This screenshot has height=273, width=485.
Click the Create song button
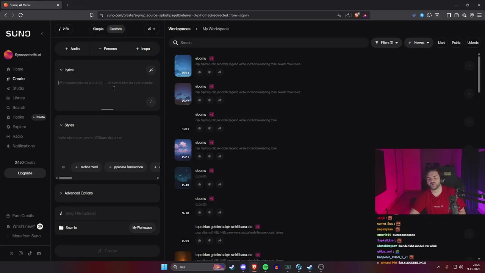click(x=107, y=251)
